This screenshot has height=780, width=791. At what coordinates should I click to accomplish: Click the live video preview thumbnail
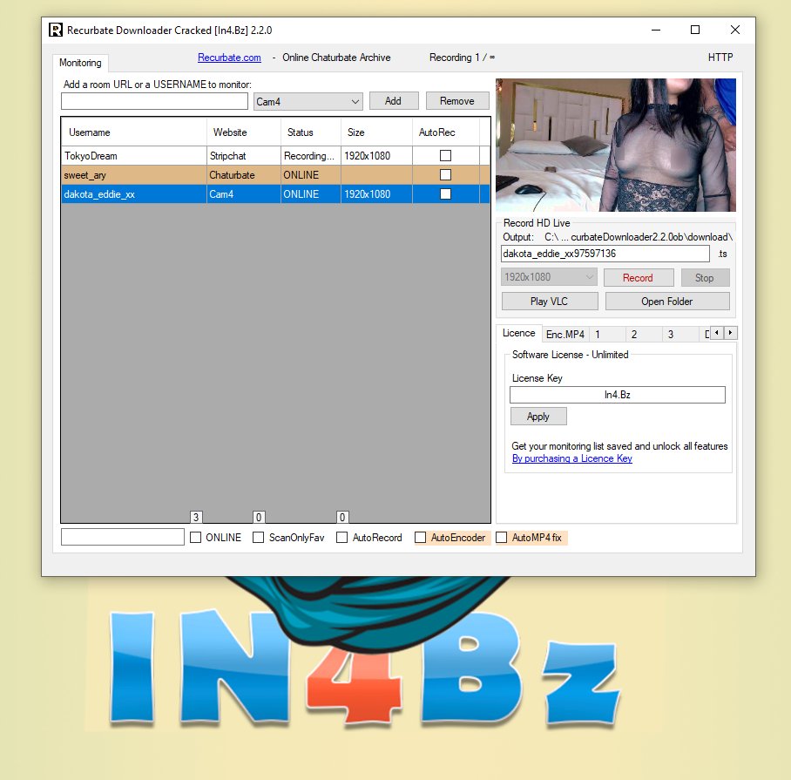pyautogui.click(x=615, y=145)
